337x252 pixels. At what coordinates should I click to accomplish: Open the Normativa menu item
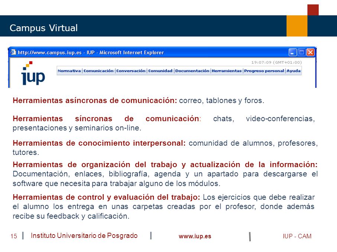click(x=69, y=71)
